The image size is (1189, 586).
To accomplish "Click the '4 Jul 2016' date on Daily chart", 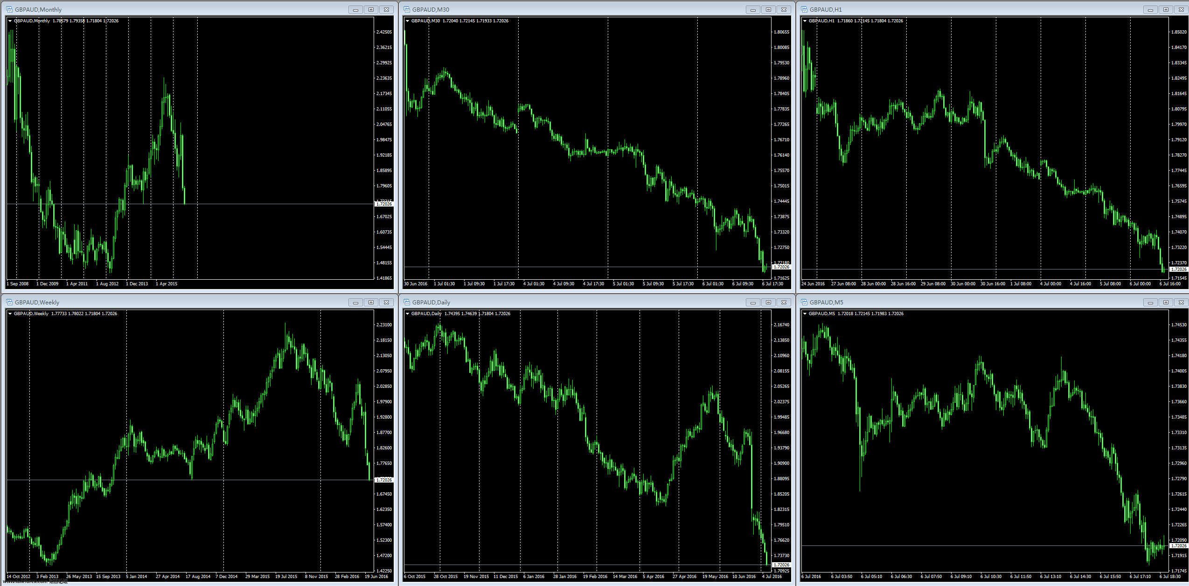I will [x=772, y=577].
